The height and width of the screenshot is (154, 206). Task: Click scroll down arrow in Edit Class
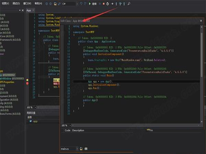[x=202, y=122]
